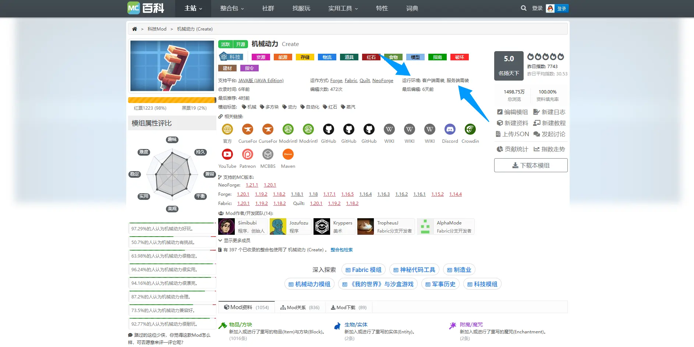Go to home via breadcrumb house icon
Image resolution: width=694 pixels, height=347 pixels.
point(135,29)
